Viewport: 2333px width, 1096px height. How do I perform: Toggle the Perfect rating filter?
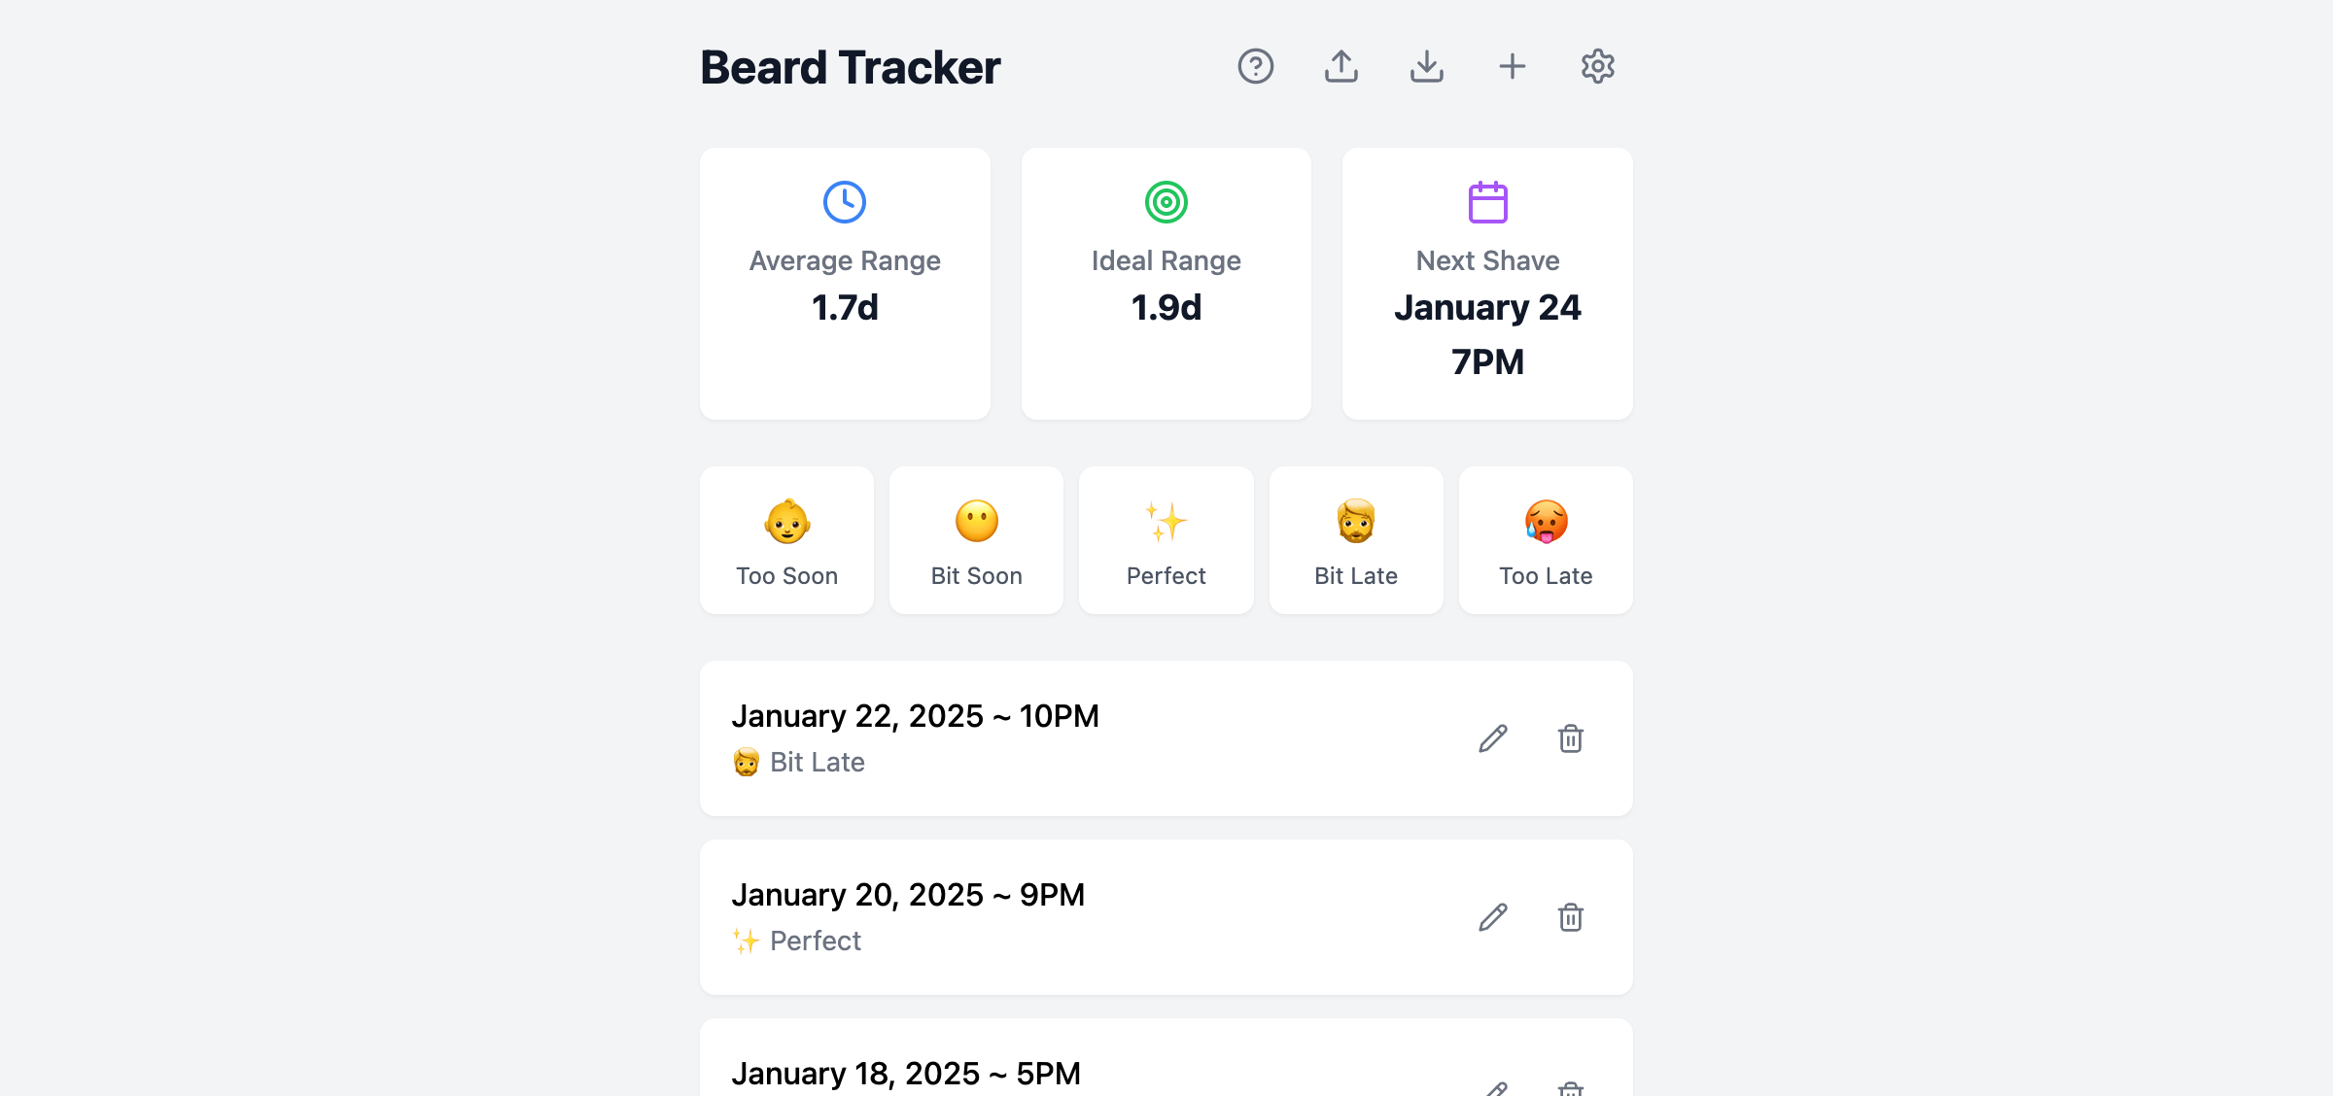tap(1166, 539)
